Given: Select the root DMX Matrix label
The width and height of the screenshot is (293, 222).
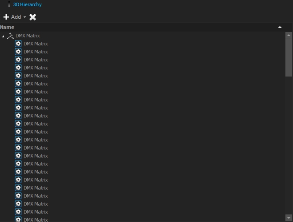Looking at the screenshot, I should coord(28,36).
